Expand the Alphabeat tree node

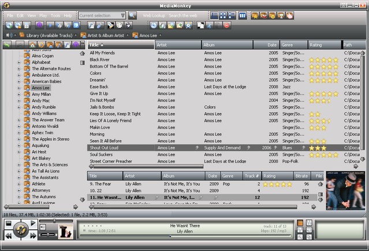coord(19,62)
